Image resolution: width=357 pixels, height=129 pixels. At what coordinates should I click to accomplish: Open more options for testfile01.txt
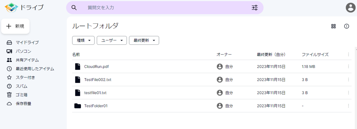click(348, 93)
